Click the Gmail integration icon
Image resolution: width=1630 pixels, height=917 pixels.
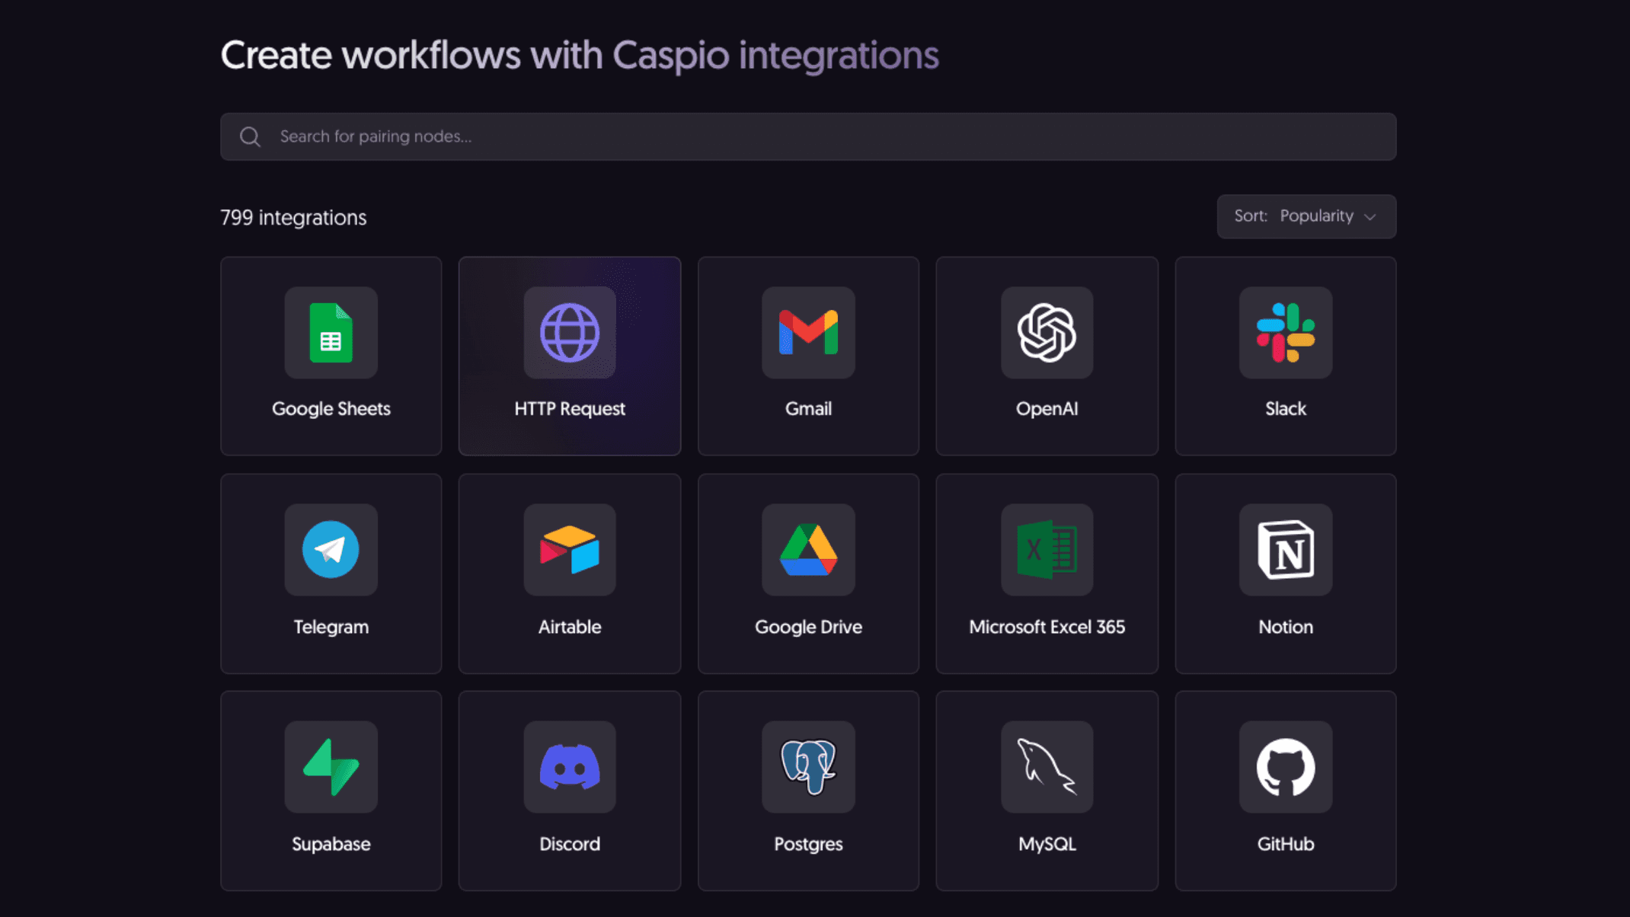coord(808,334)
